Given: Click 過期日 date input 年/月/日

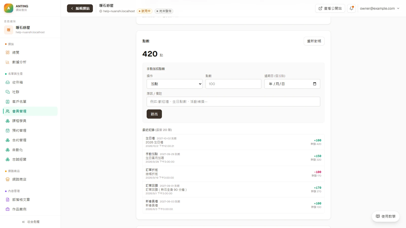Looking at the screenshot, I should point(292,84).
